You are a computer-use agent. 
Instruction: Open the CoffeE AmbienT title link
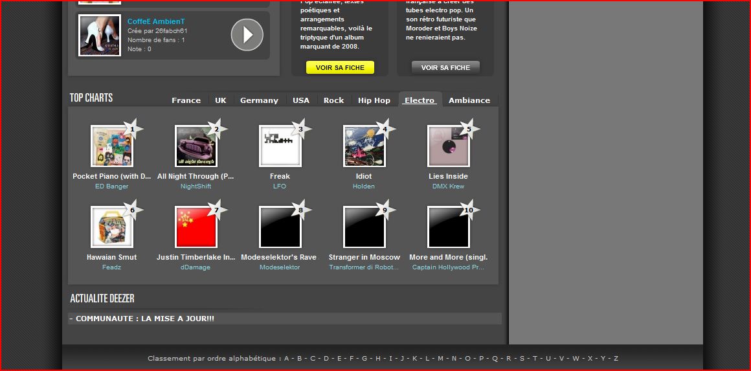156,21
